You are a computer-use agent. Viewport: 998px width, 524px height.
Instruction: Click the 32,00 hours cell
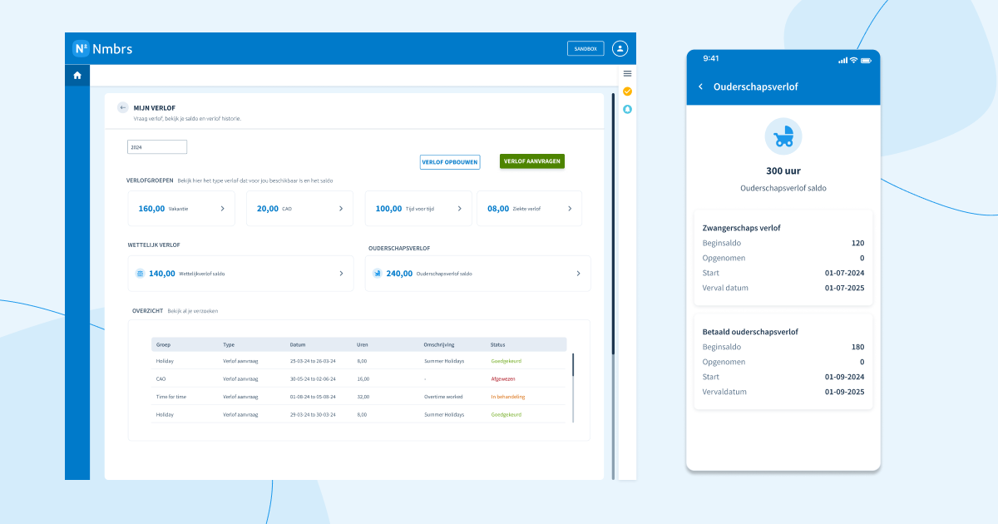[363, 397]
